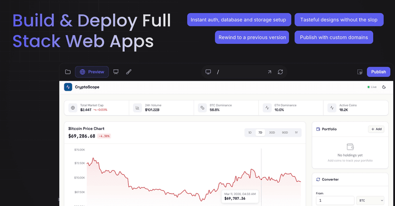Click the desktop device icon in URL bar
Image resolution: width=395 pixels, height=206 pixels.
(208, 72)
